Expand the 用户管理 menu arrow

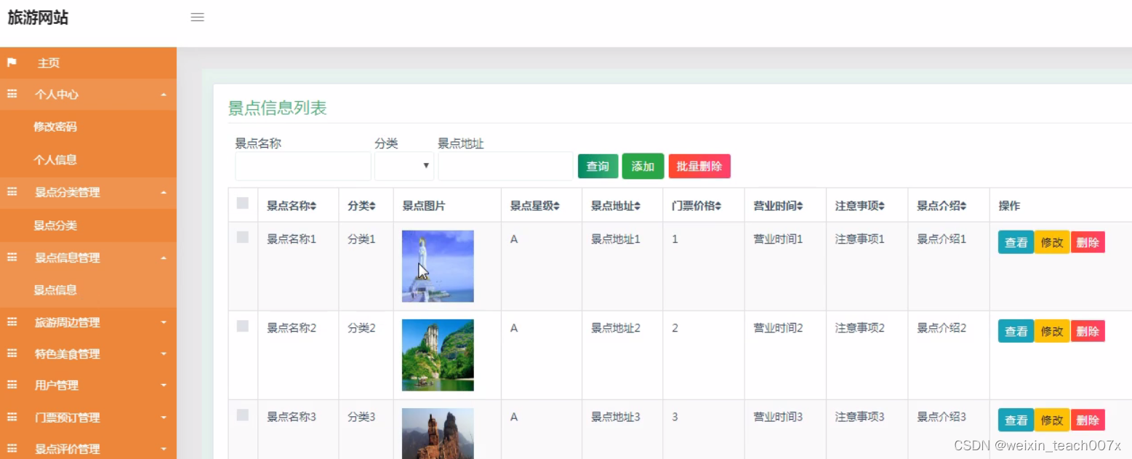click(x=164, y=386)
